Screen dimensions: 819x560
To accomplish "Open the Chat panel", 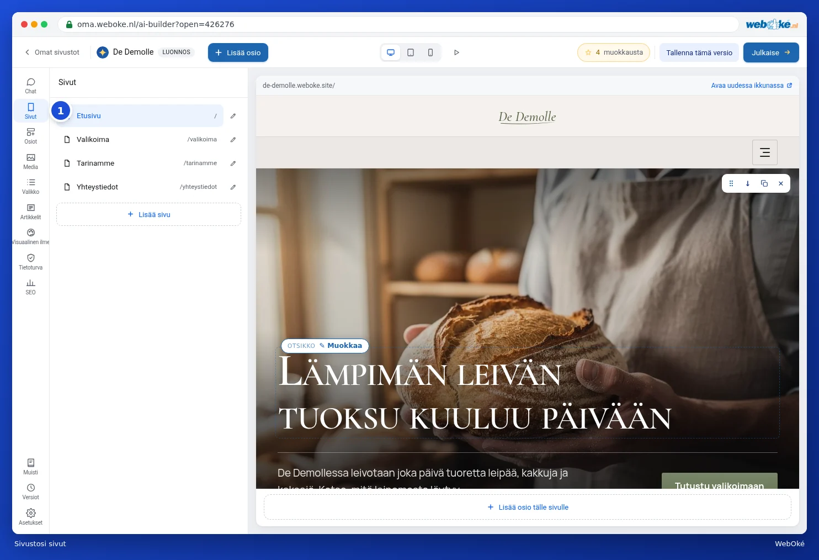I will click(31, 86).
